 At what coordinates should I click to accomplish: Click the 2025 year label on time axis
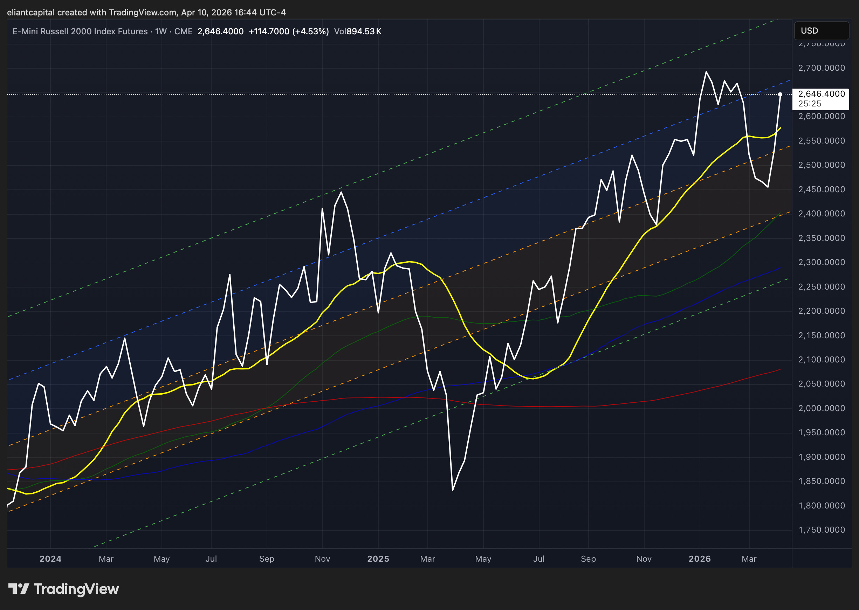click(378, 559)
